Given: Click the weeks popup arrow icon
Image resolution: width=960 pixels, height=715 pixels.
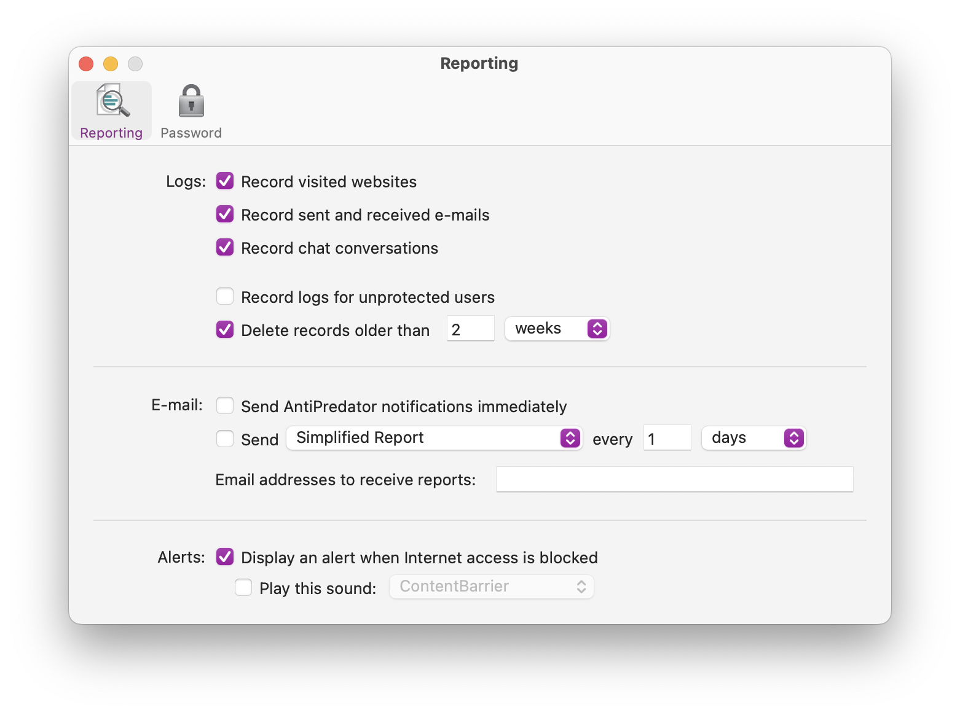Looking at the screenshot, I should tap(597, 329).
